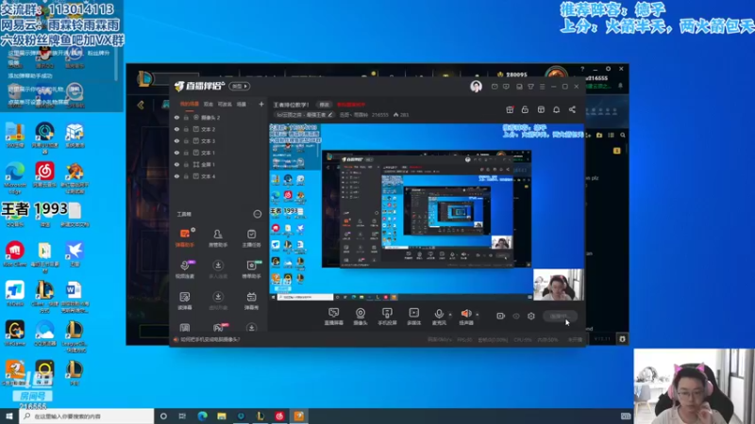The image size is (755, 424).
Task: Switch to the first orange scene tab
Action: tap(190, 104)
